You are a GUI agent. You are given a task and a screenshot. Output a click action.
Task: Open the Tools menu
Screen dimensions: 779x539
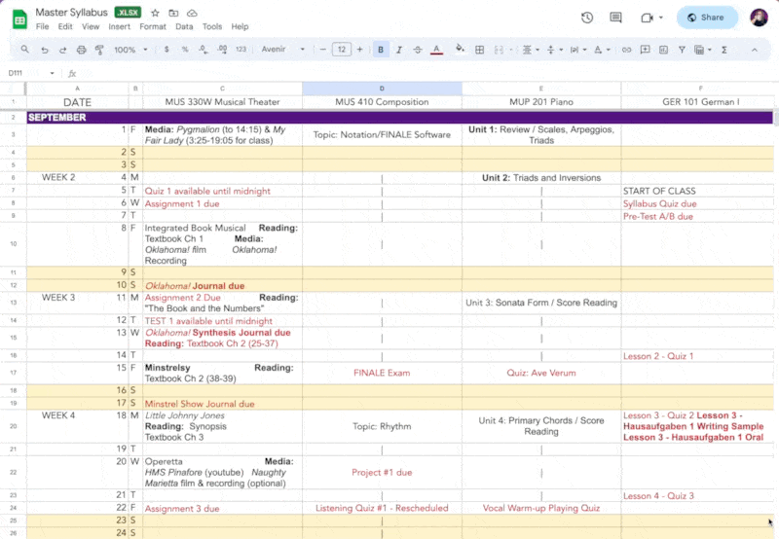click(x=212, y=27)
